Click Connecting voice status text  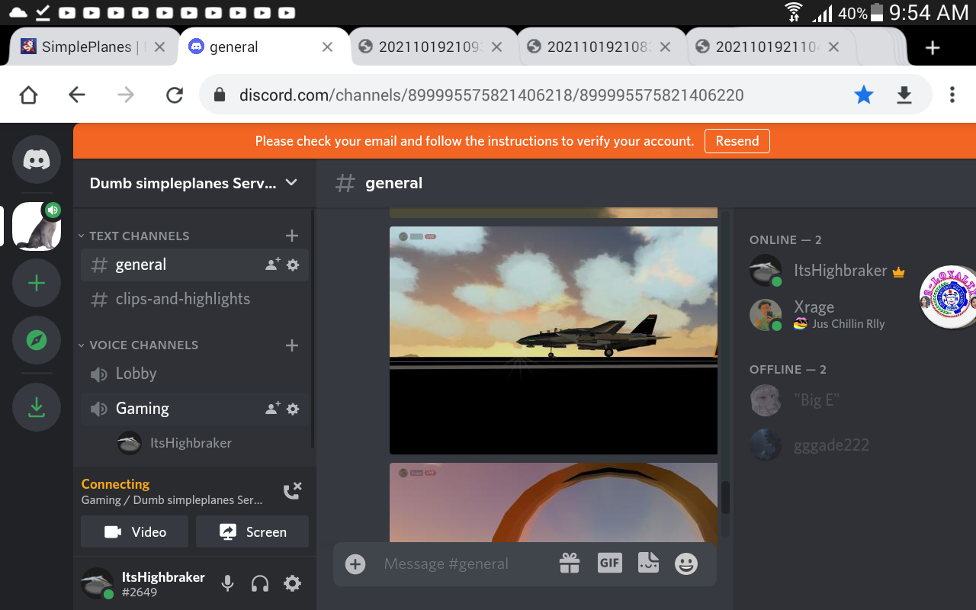click(x=115, y=484)
